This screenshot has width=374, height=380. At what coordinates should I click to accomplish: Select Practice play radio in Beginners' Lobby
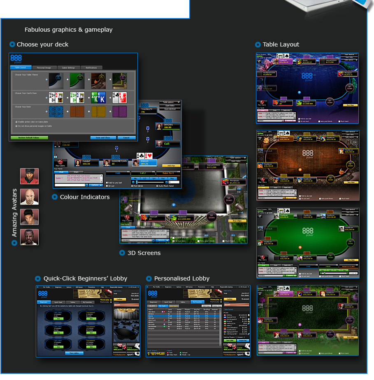point(111,302)
